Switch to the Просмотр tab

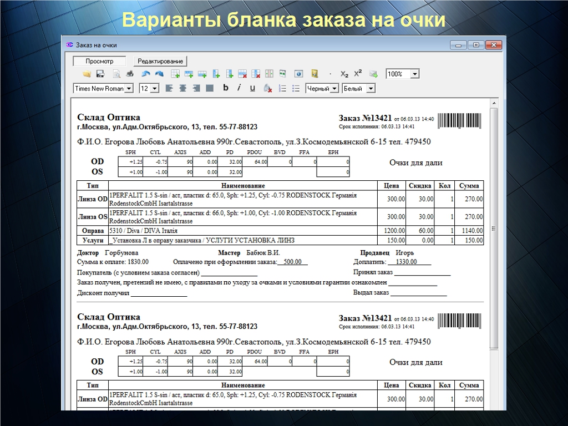tap(100, 61)
